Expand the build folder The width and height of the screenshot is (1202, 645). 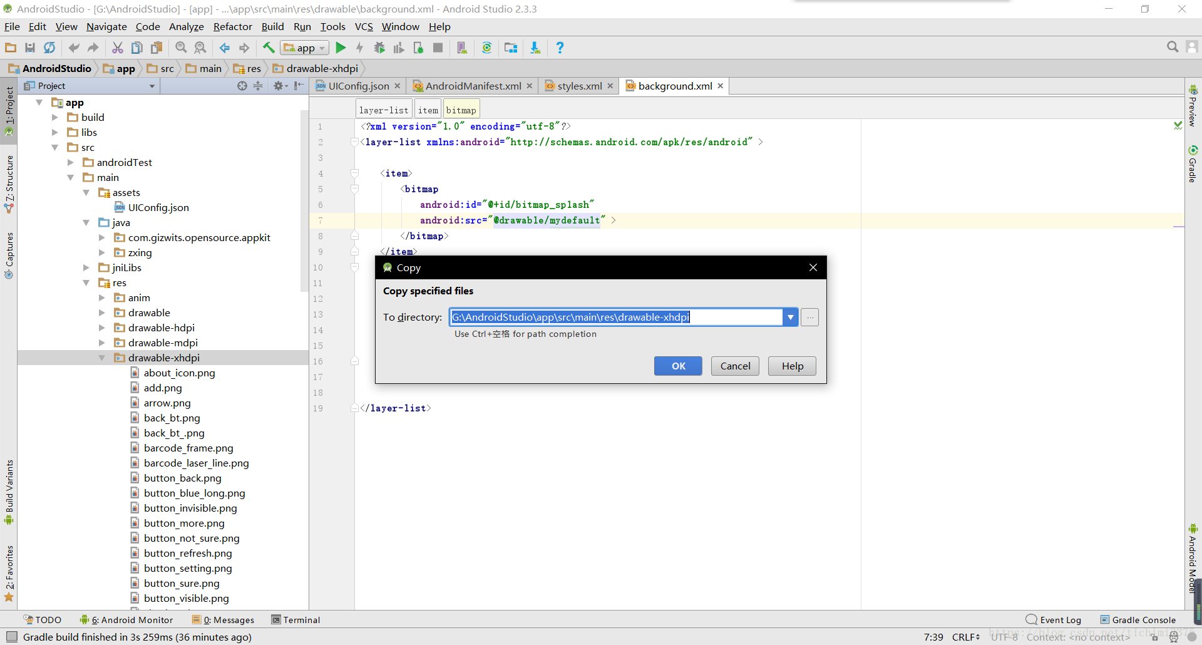tap(55, 117)
